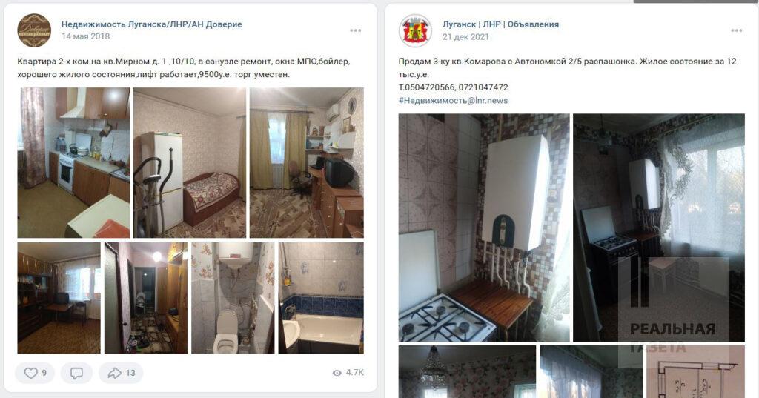Like the Мирном apartment post with heart icon
The image size is (759, 398).
tap(34, 373)
